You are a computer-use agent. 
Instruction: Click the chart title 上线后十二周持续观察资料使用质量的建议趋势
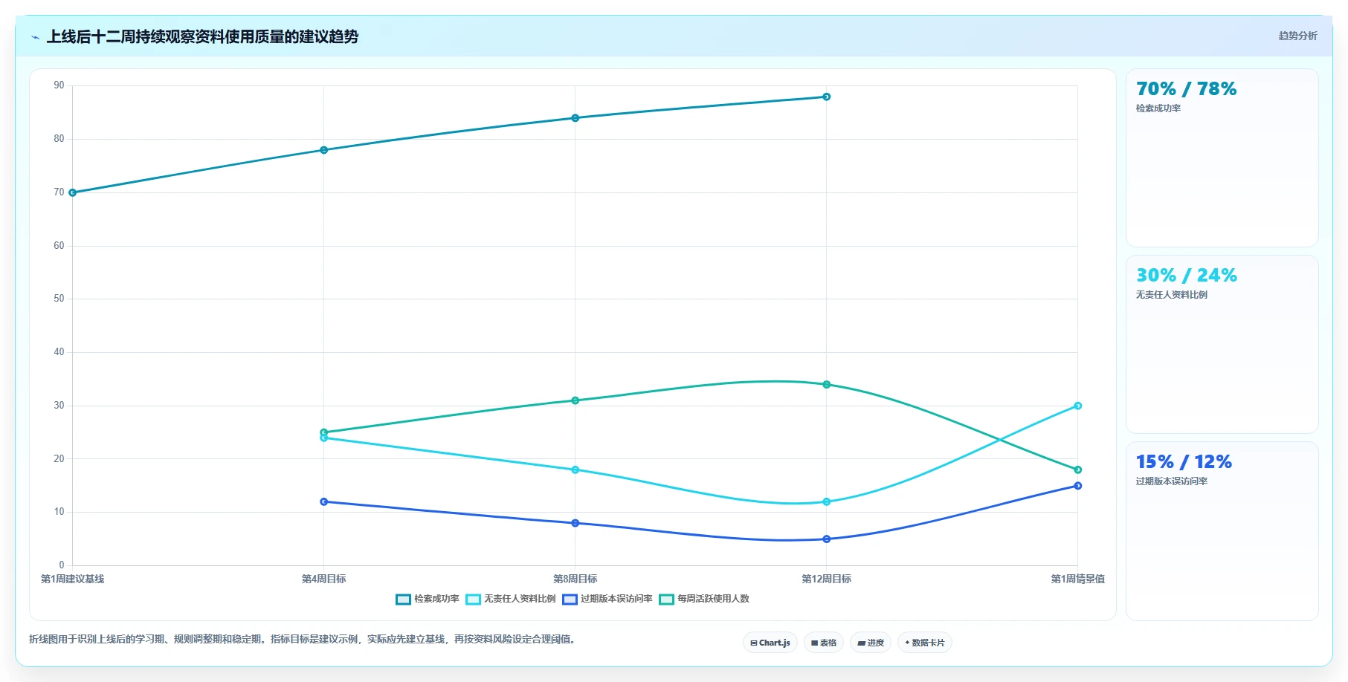point(202,36)
